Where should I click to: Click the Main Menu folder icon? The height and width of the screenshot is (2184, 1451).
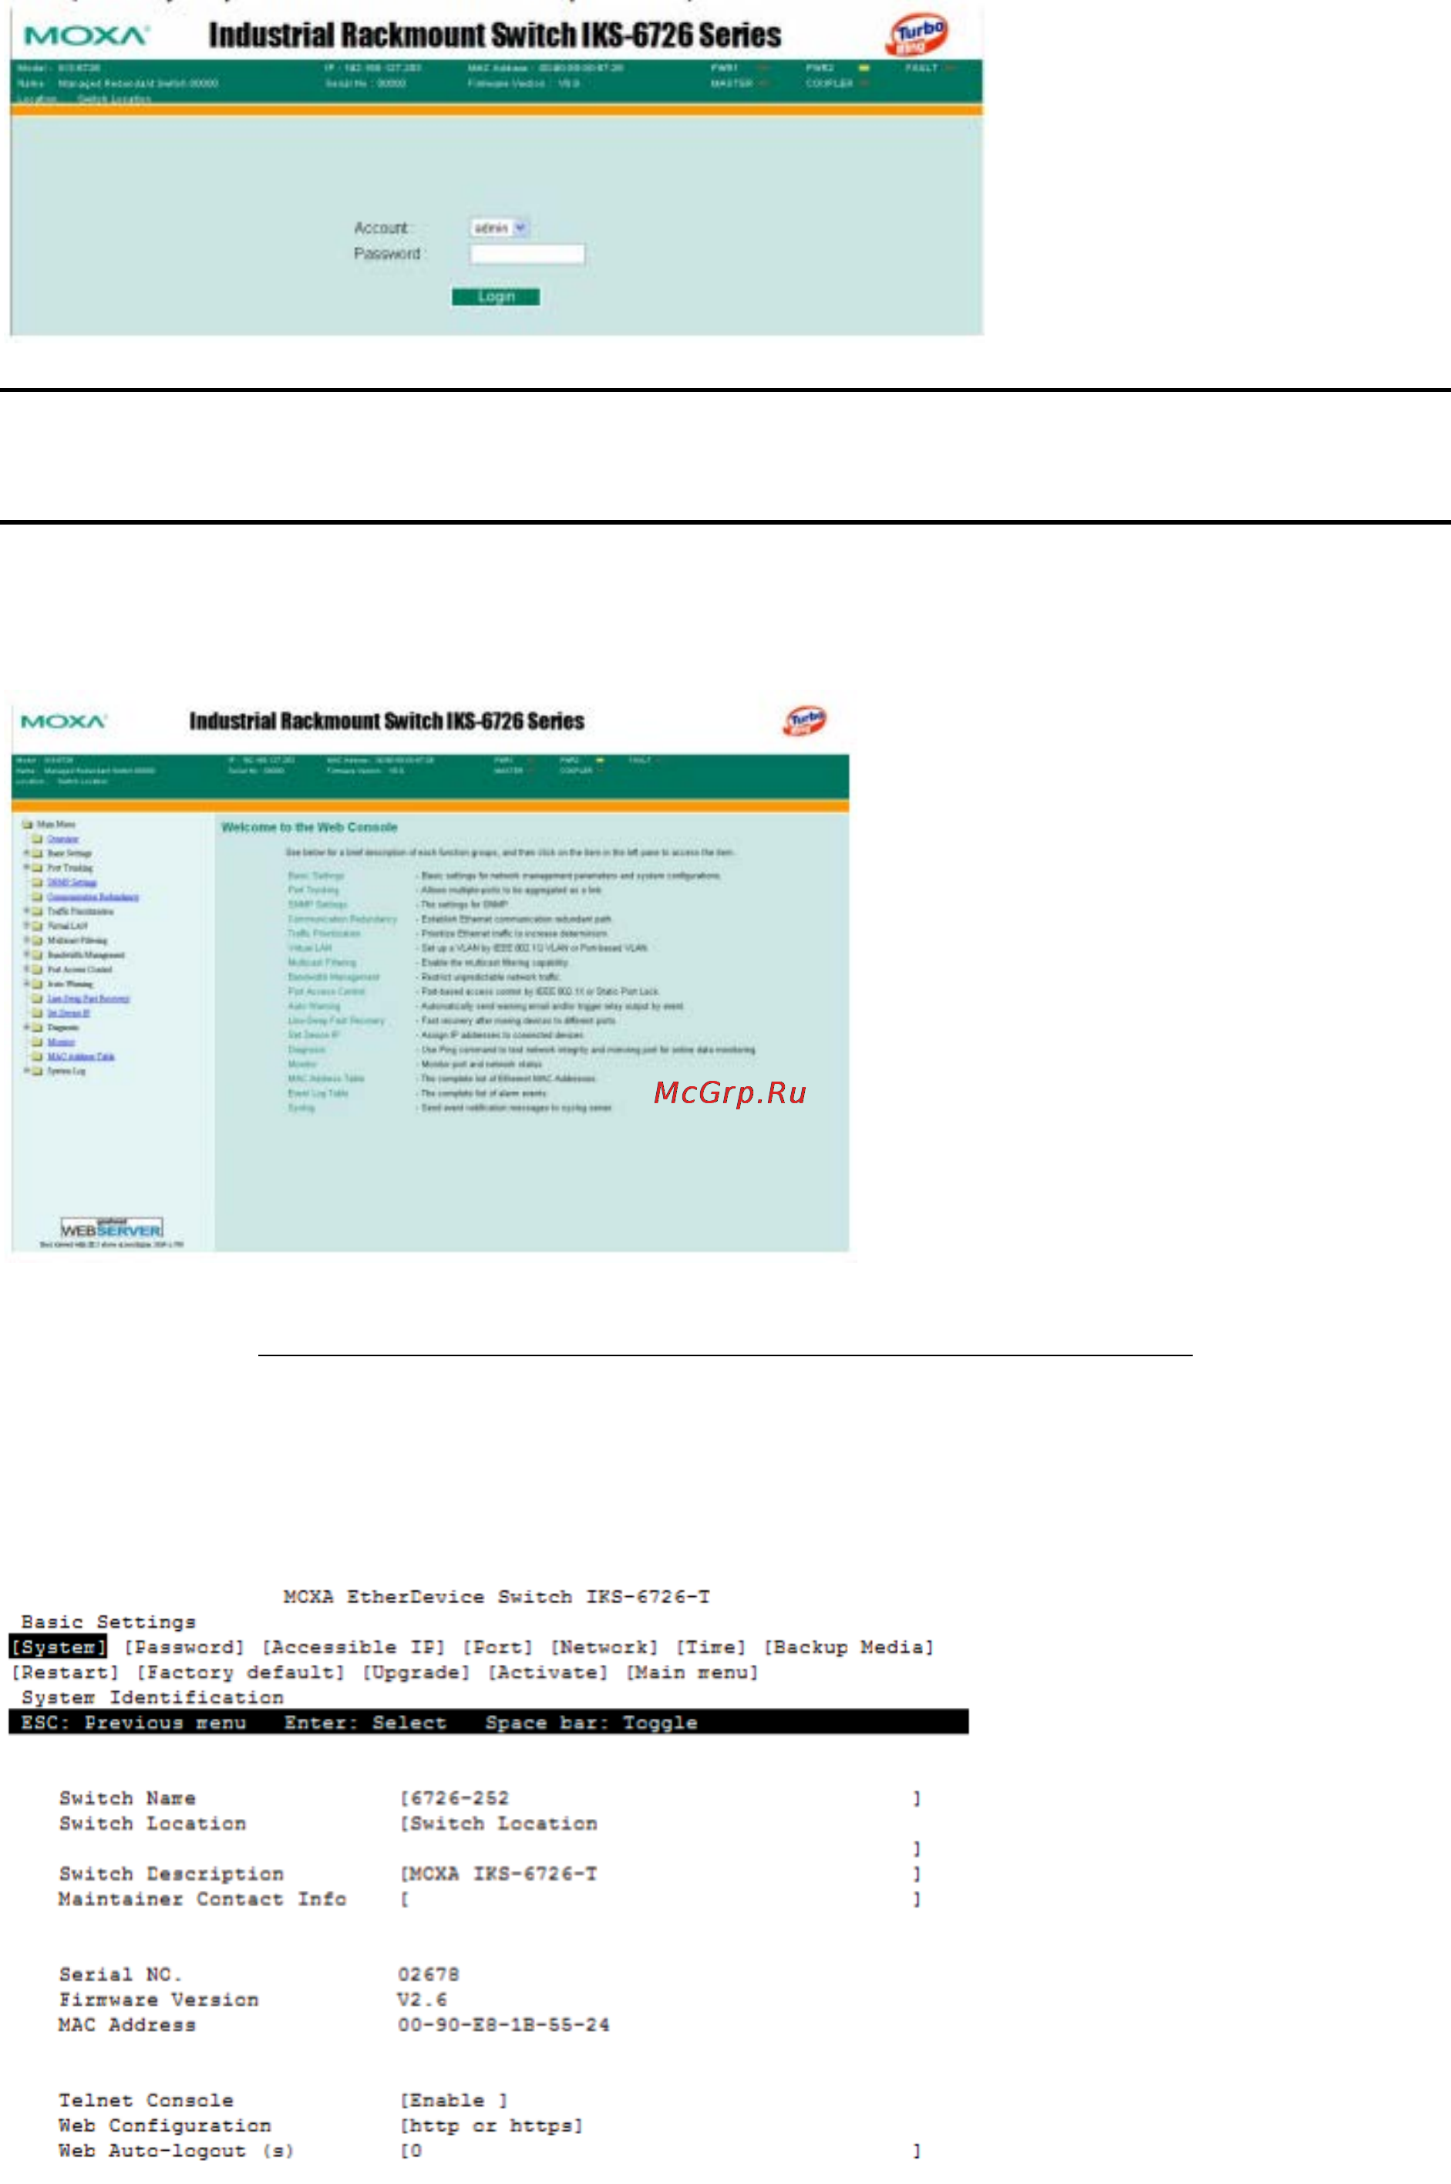[x=28, y=824]
